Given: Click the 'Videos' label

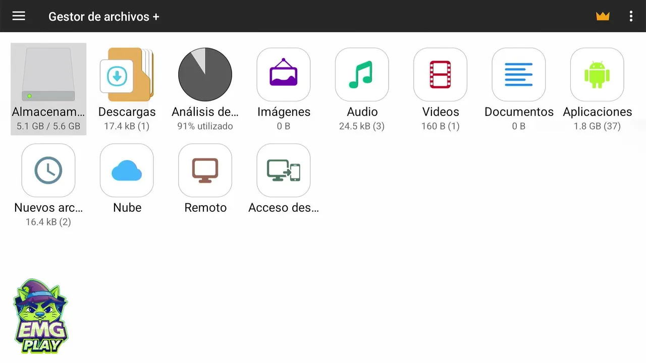Looking at the screenshot, I should pos(441,112).
